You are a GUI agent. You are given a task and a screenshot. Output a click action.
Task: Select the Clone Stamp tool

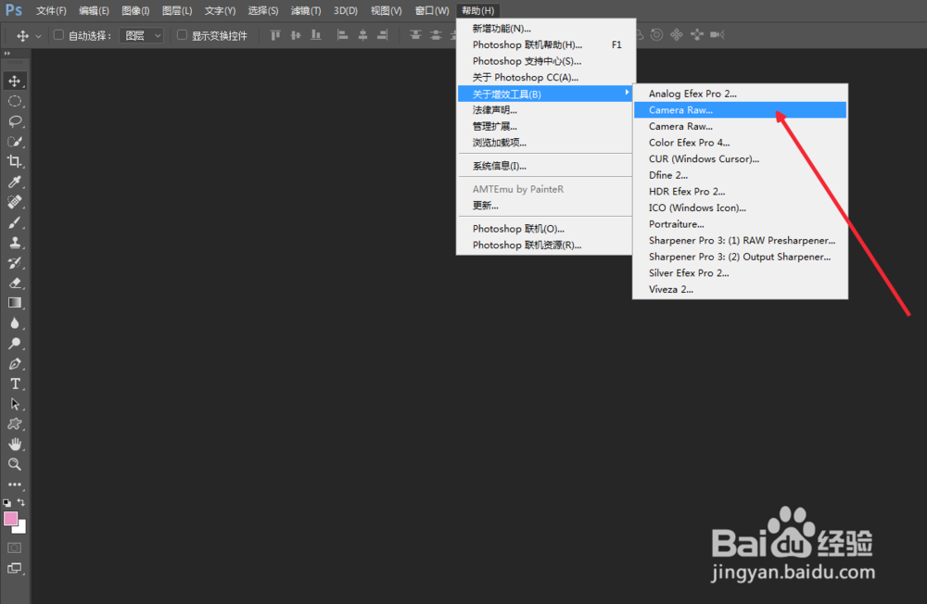[x=15, y=243]
